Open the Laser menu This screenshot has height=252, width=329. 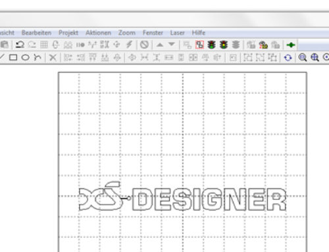point(177,33)
